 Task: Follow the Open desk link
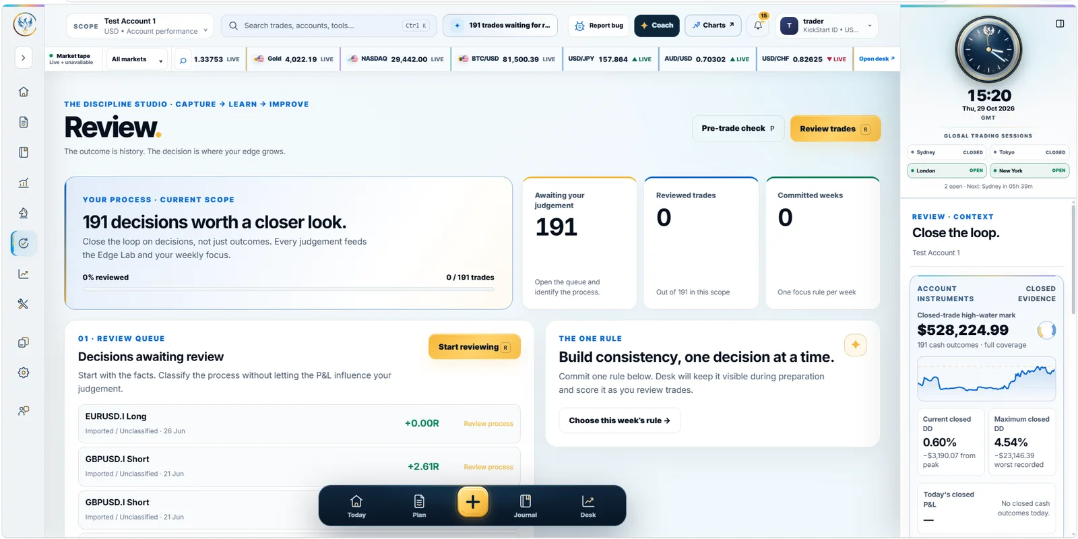click(877, 59)
